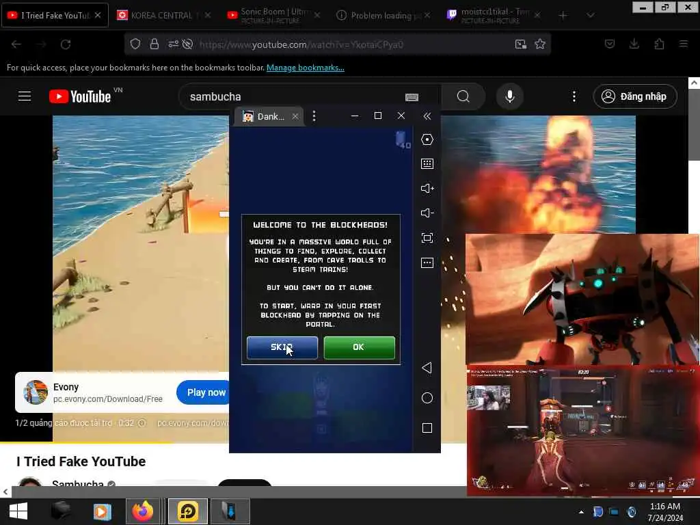Switch to Sonic Boom tab
Image resolution: width=700 pixels, height=525 pixels.
[x=274, y=15]
